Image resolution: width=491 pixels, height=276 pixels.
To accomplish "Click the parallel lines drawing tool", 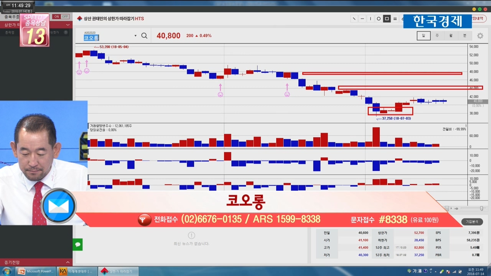I will pyautogui.click(x=395, y=19).
